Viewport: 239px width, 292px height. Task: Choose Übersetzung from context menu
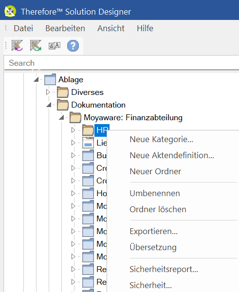(x=153, y=247)
